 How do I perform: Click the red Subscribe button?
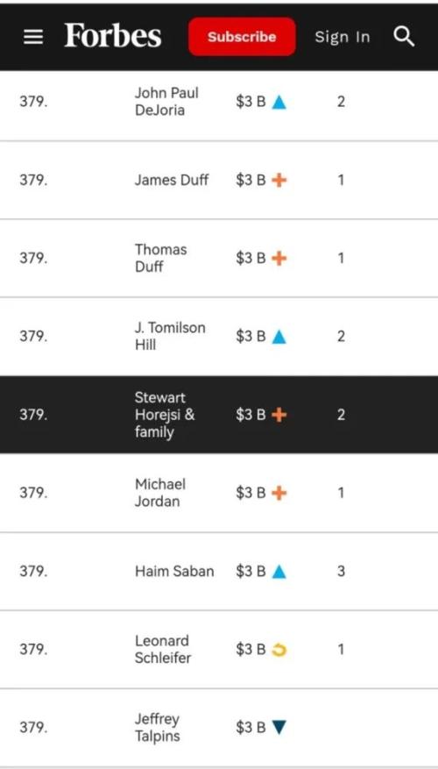[242, 37]
